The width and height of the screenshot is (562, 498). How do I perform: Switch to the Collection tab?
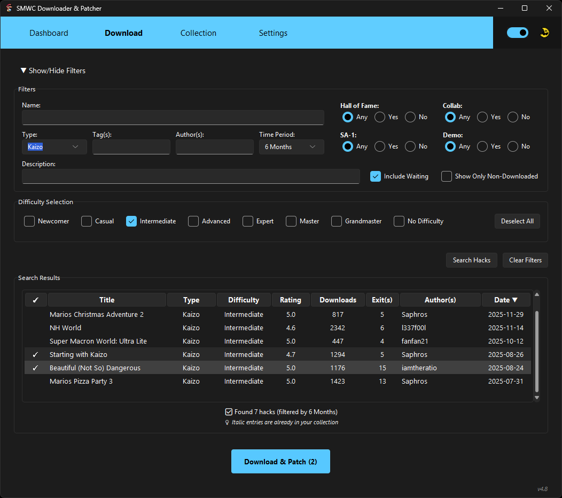tap(198, 33)
